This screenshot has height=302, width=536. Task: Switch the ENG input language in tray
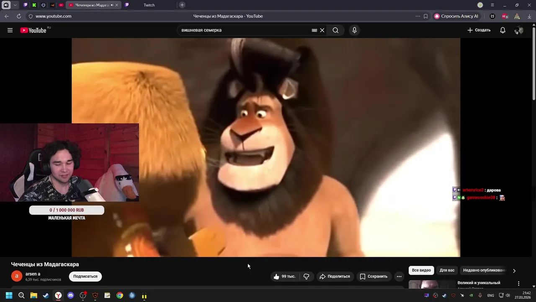490,295
